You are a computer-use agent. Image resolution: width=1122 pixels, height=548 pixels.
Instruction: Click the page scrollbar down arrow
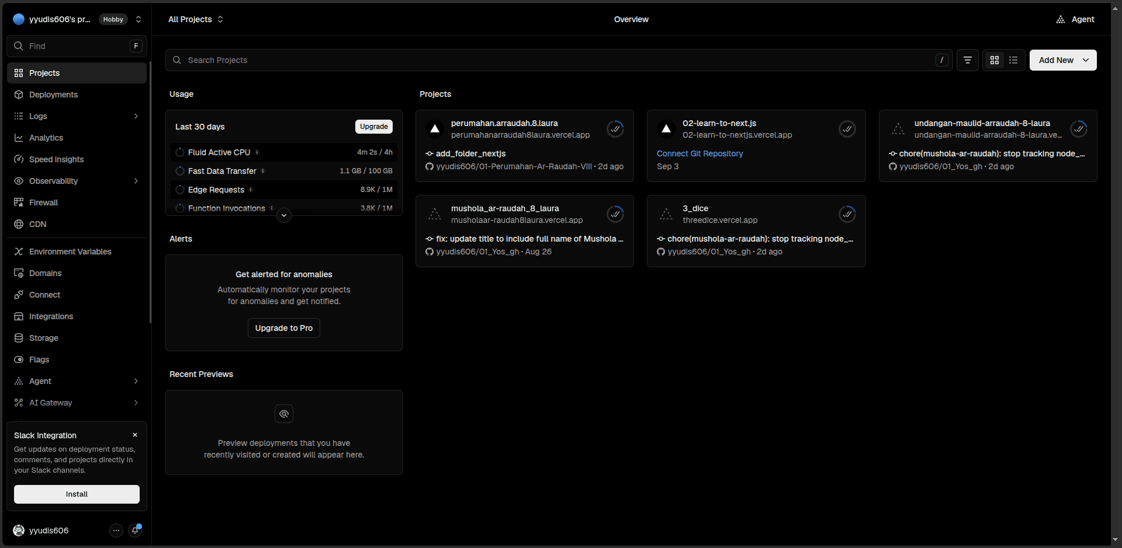coord(1116,540)
